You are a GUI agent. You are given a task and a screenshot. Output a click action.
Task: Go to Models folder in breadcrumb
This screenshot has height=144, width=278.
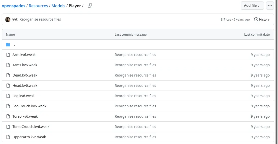point(58,6)
